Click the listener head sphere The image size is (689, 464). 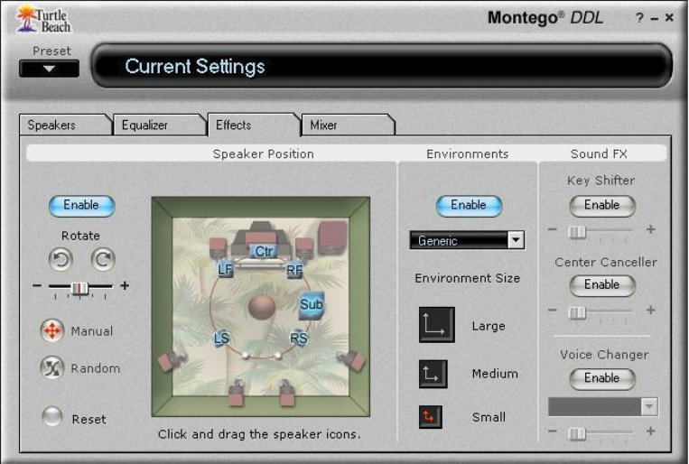[x=262, y=307]
